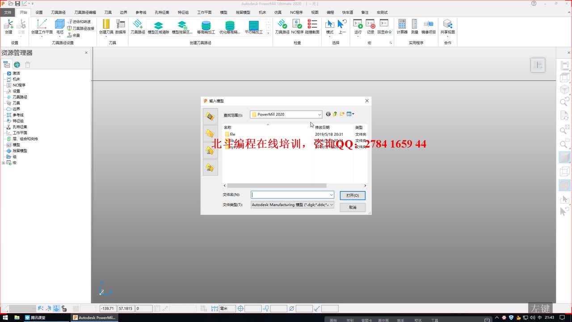This screenshot has width=572, height=322.
Task: Click the 创建刀具 icon
Action: 106,26
